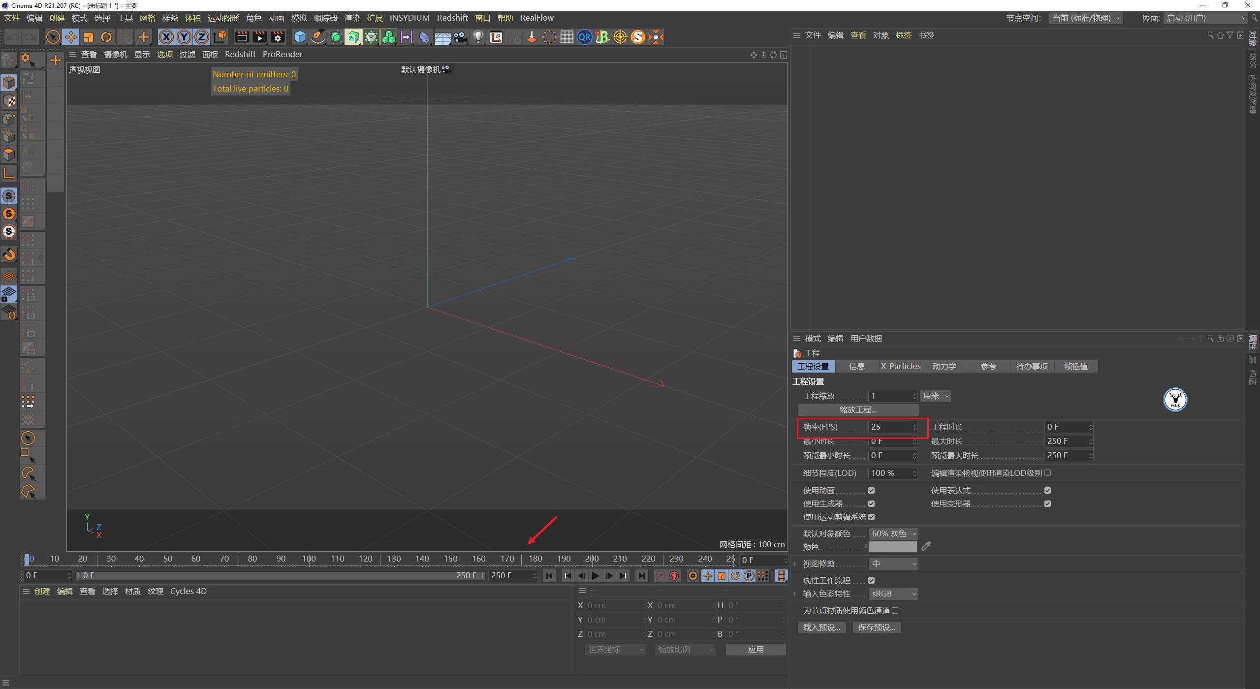The height and width of the screenshot is (689, 1260).
Task: Click the Undo icon
Action: tap(13, 37)
